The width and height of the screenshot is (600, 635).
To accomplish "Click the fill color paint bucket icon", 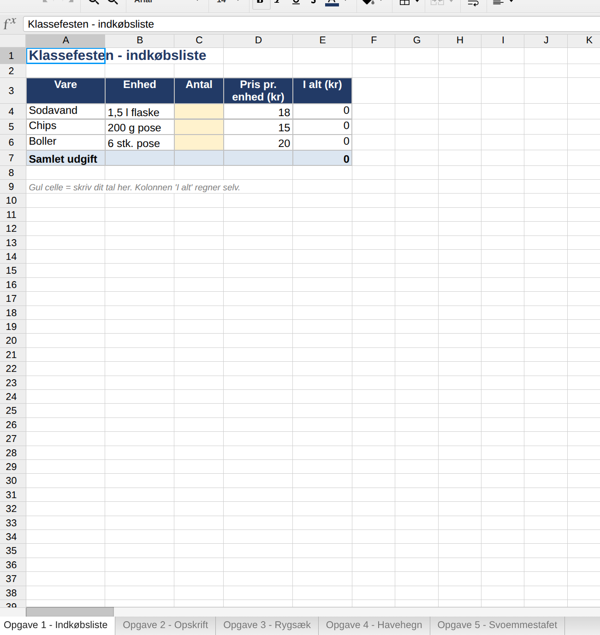I will click(x=368, y=2).
